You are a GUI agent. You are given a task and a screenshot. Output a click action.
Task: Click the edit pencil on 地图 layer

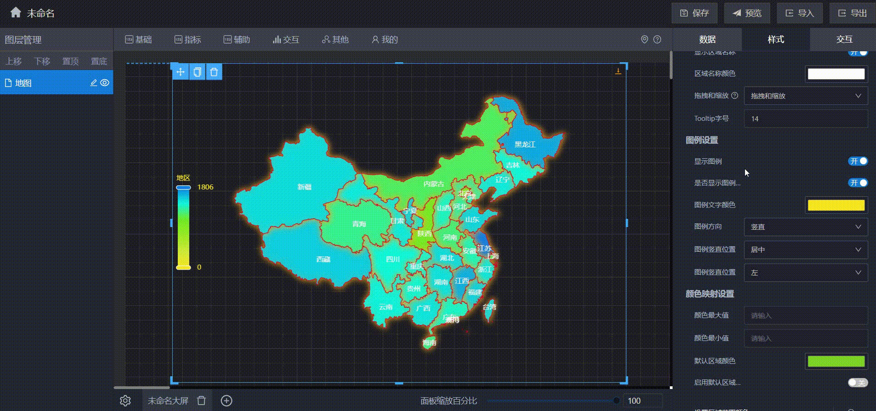pyautogui.click(x=93, y=83)
